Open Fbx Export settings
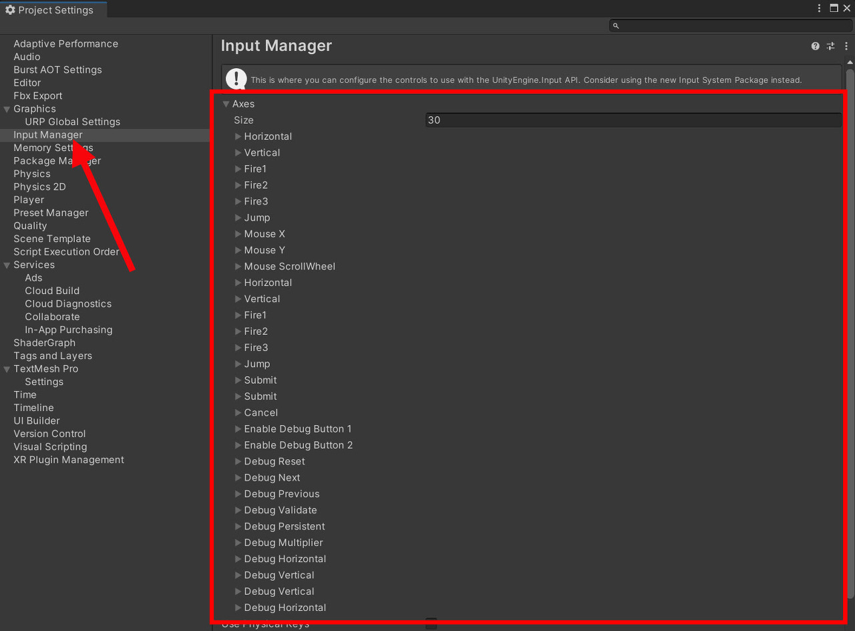The height and width of the screenshot is (631, 855). [x=38, y=96]
